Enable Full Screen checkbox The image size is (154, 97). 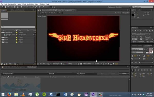tap(146, 42)
